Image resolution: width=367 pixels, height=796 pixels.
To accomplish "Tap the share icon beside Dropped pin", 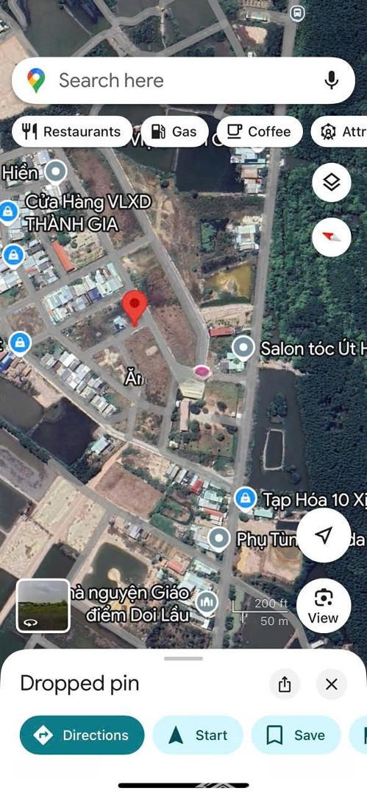I will pos(285,684).
